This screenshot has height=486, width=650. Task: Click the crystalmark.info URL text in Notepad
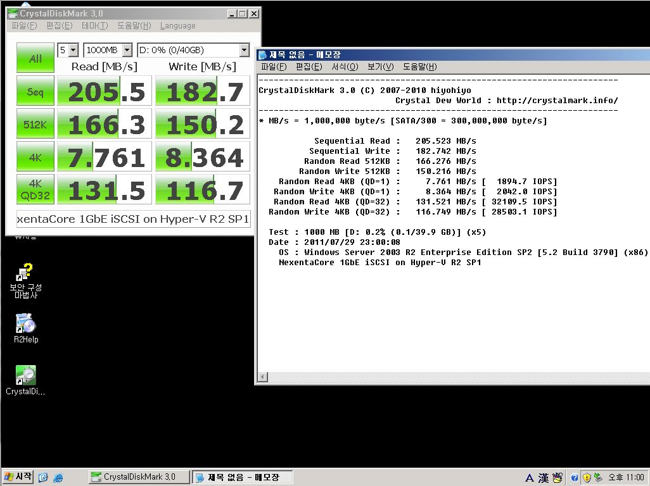[557, 101]
